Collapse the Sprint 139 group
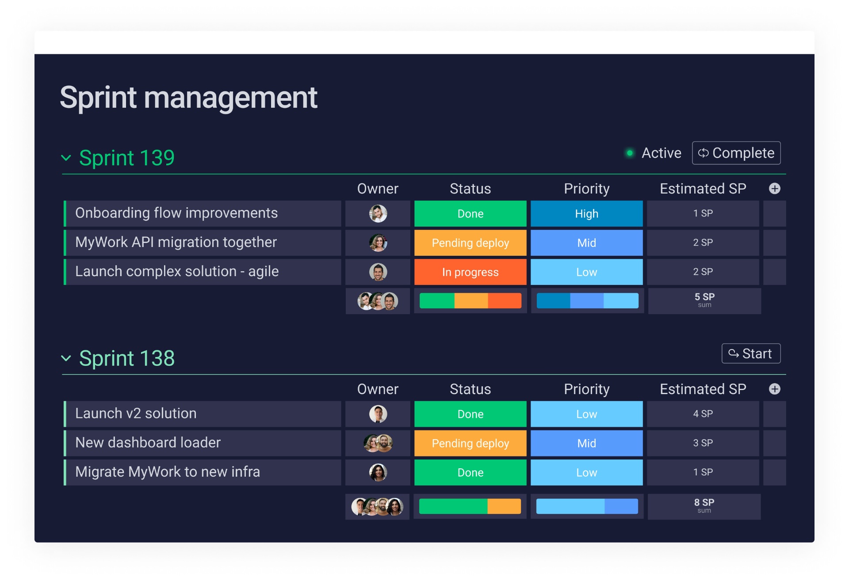This screenshot has height=581, width=849. [66, 158]
